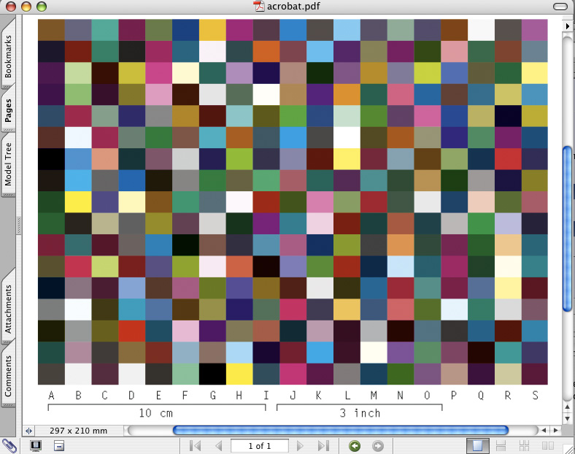Click the full screen monitor icon
This screenshot has width=575, height=454.
click(x=36, y=445)
